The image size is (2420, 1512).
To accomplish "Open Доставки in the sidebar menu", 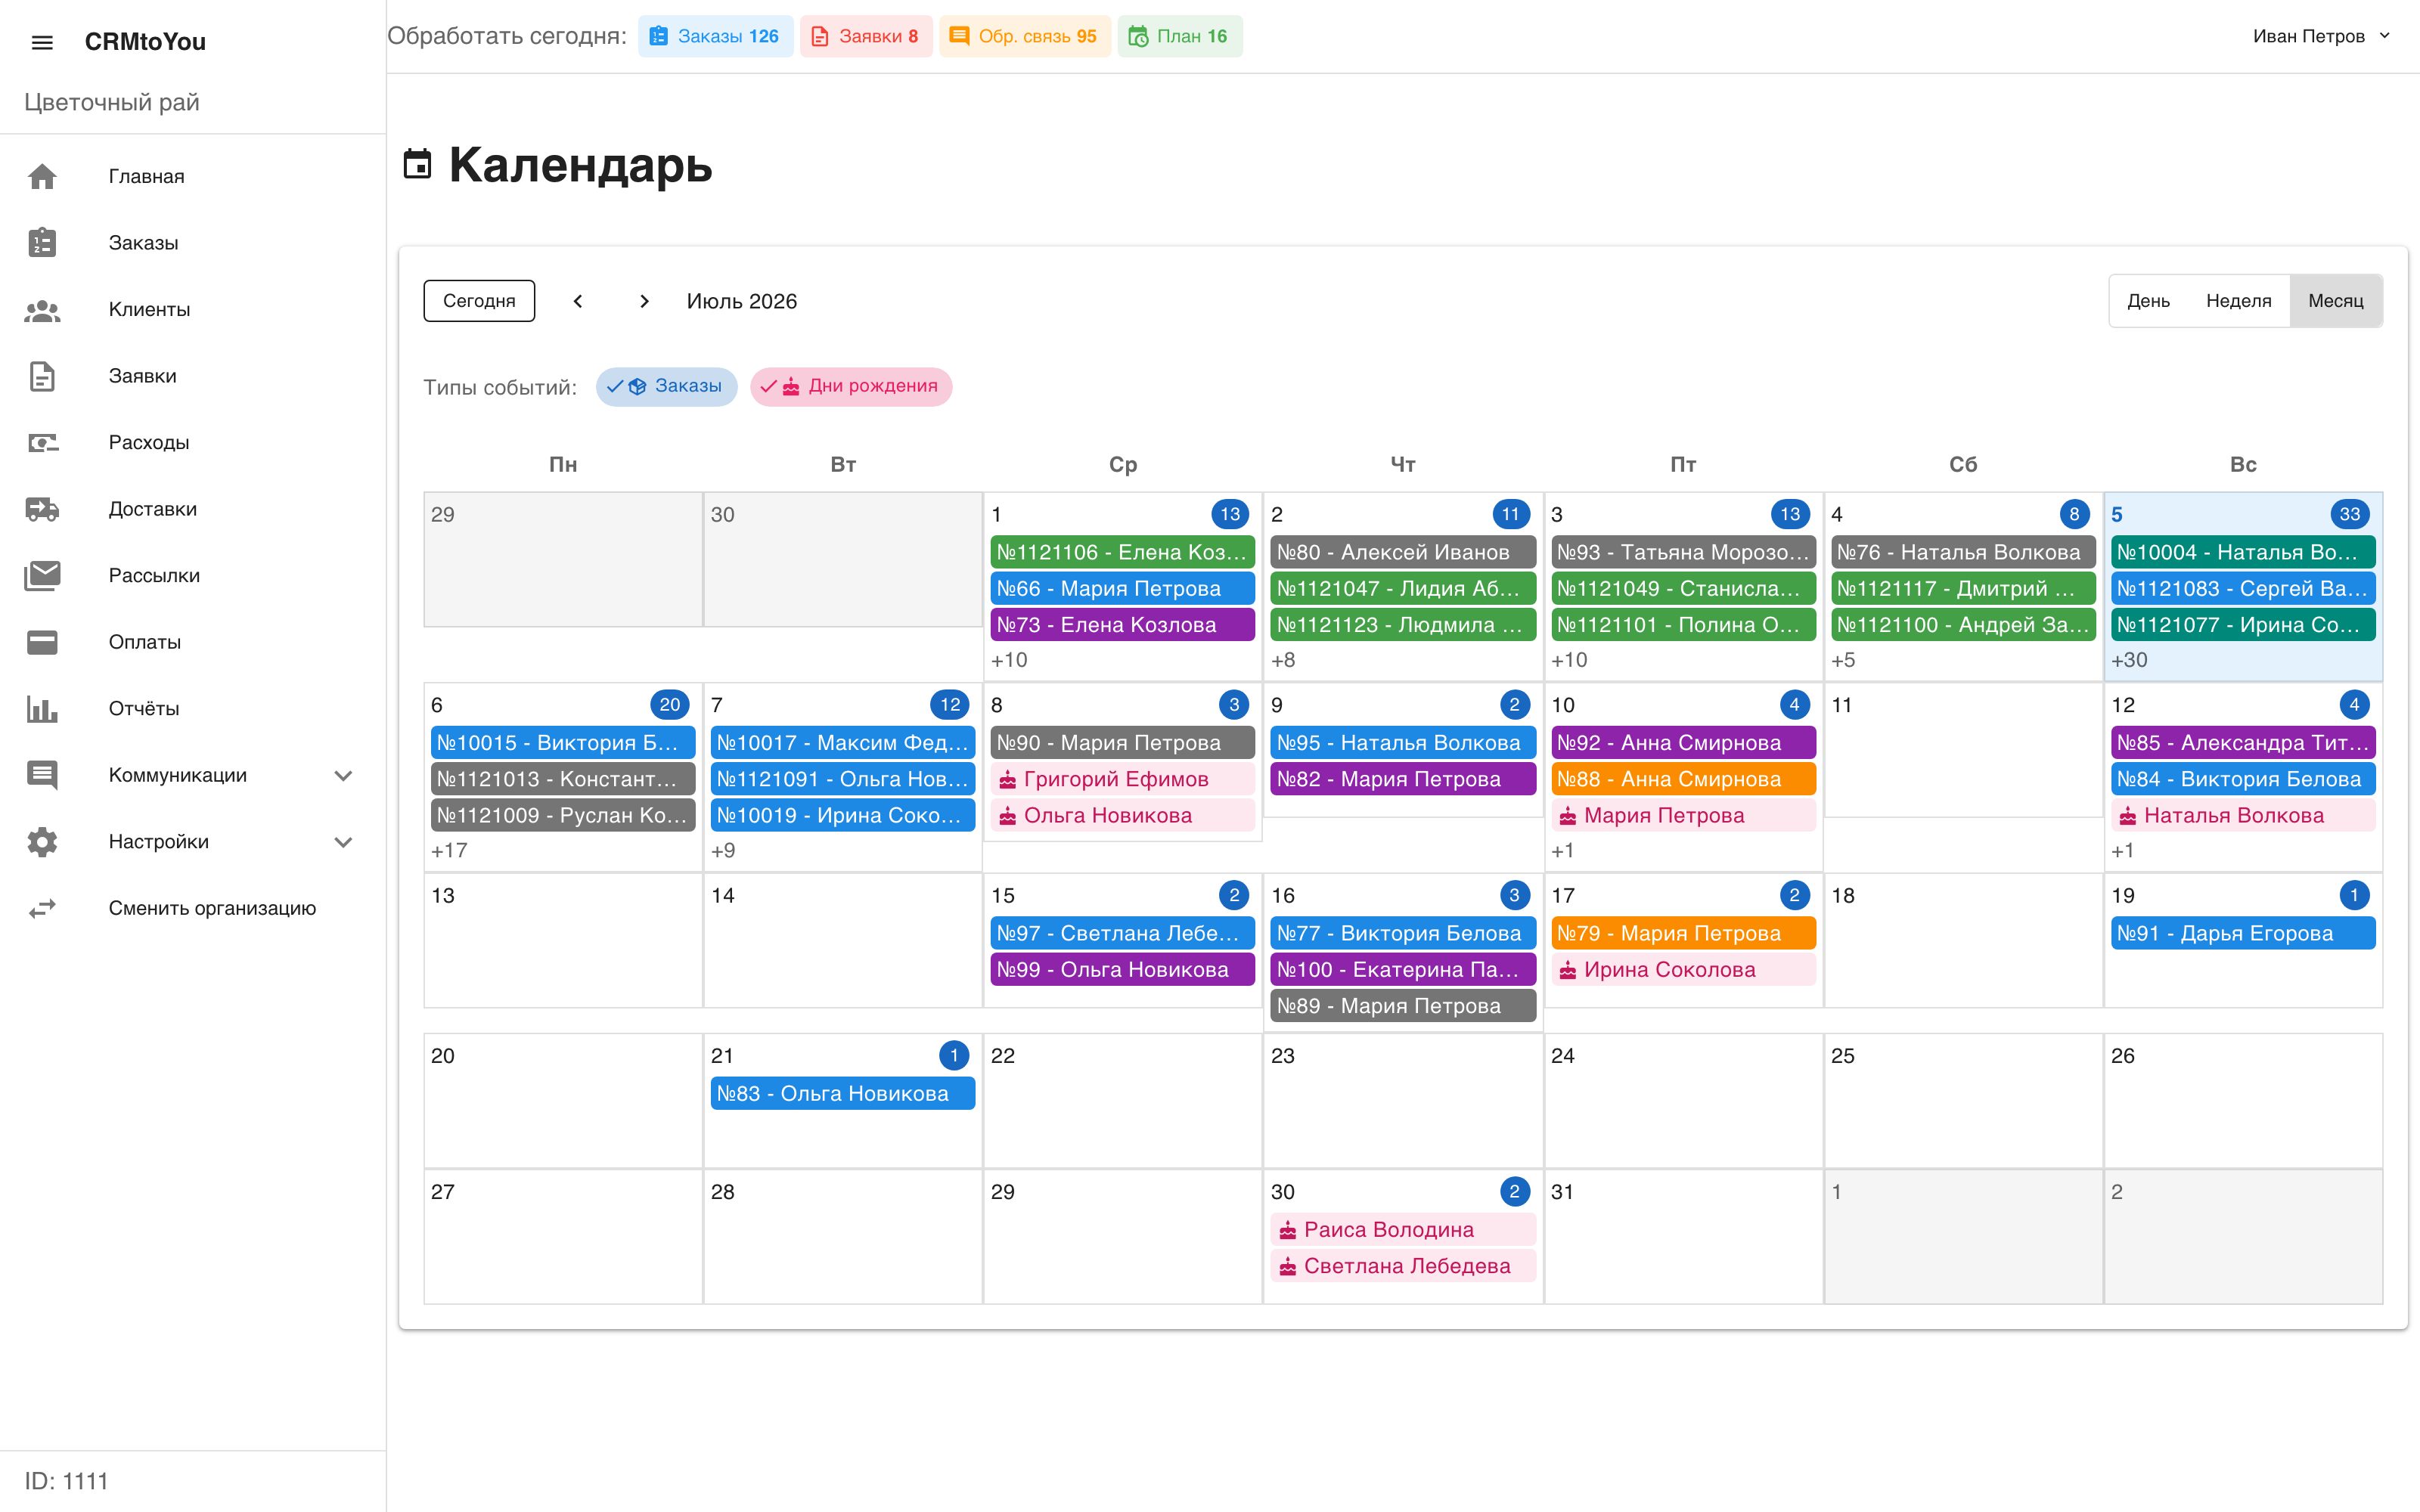I will (x=193, y=509).
